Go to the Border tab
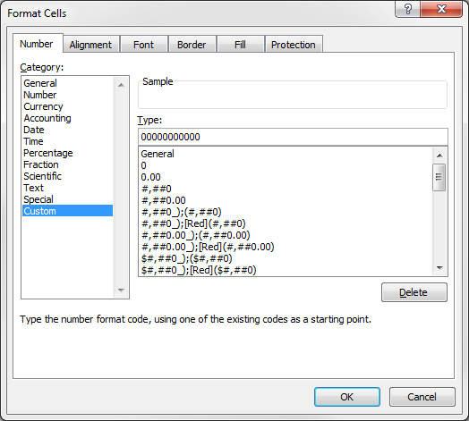 coord(192,45)
